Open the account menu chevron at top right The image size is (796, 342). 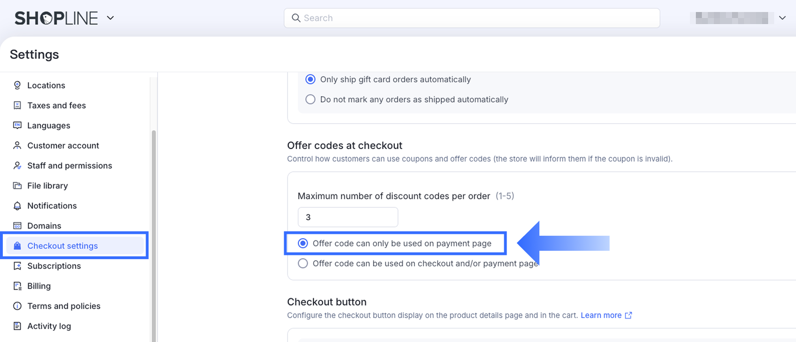pyautogui.click(x=782, y=18)
